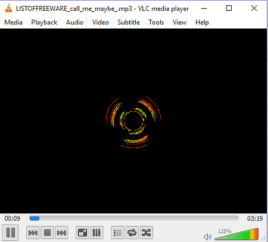Screen dimensions: 268x242
Task: Open the Subtitle menu
Action: (x=129, y=22)
